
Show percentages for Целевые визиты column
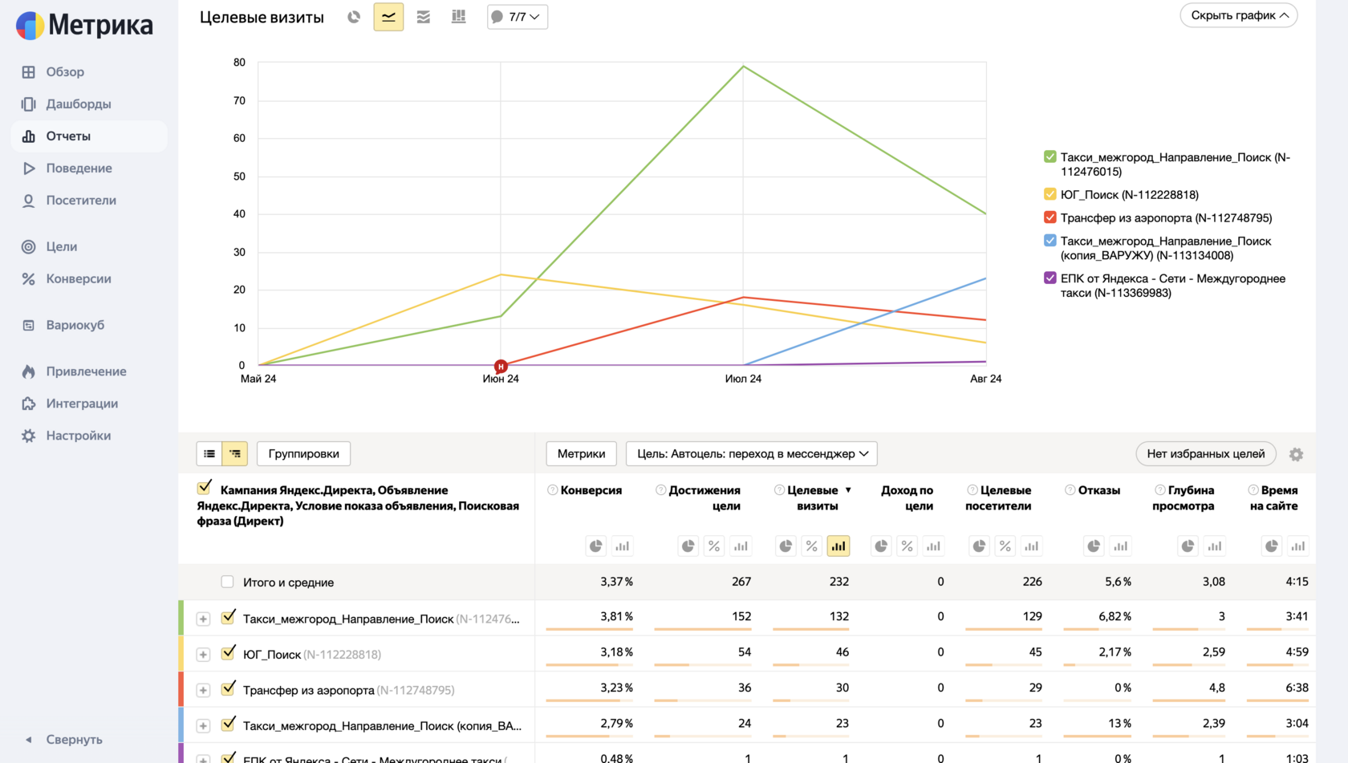812,546
